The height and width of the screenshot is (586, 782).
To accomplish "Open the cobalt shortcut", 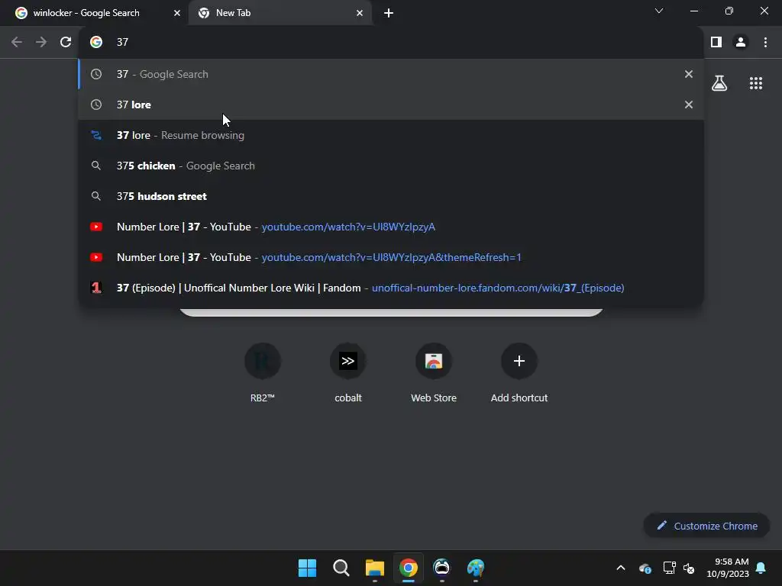I will click(x=348, y=372).
